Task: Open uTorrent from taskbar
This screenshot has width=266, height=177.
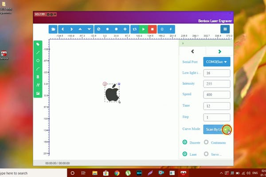Action: [128, 173]
